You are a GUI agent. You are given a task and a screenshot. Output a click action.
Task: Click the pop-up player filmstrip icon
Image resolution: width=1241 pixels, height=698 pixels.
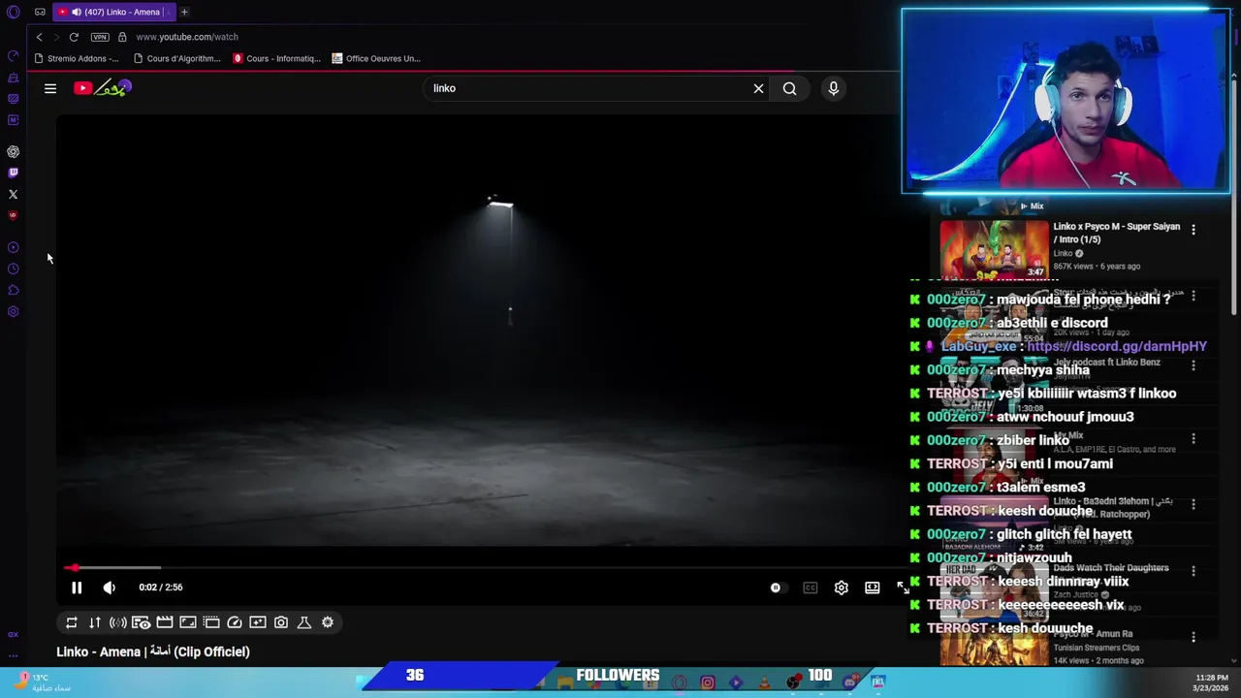211,622
